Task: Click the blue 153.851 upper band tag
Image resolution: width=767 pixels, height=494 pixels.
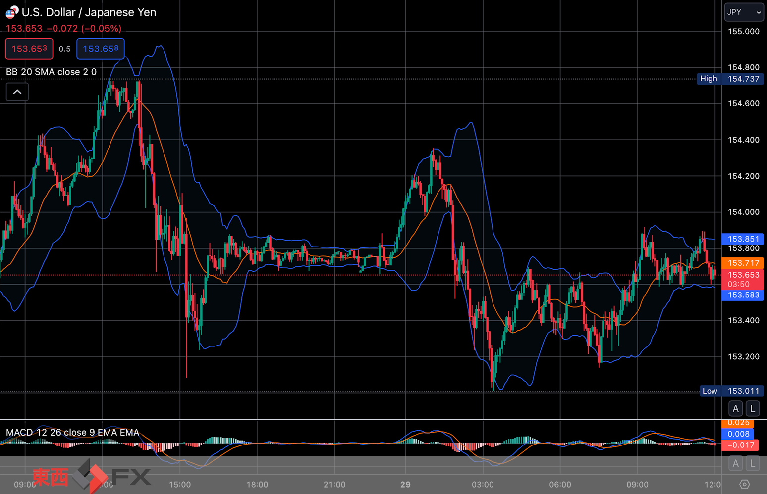Action: (744, 239)
